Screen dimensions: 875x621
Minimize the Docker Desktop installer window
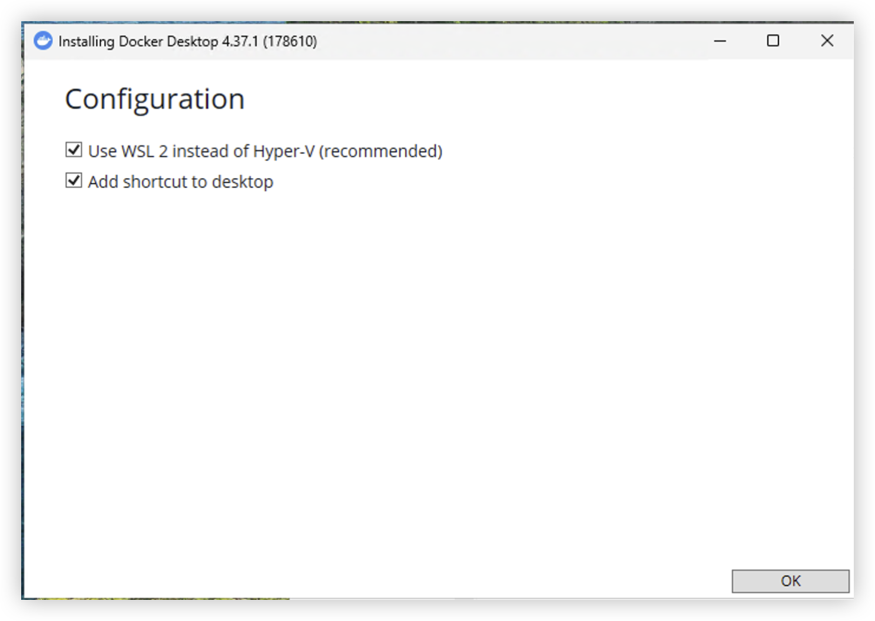720,41
